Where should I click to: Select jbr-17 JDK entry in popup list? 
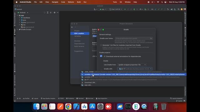[133, 80]
